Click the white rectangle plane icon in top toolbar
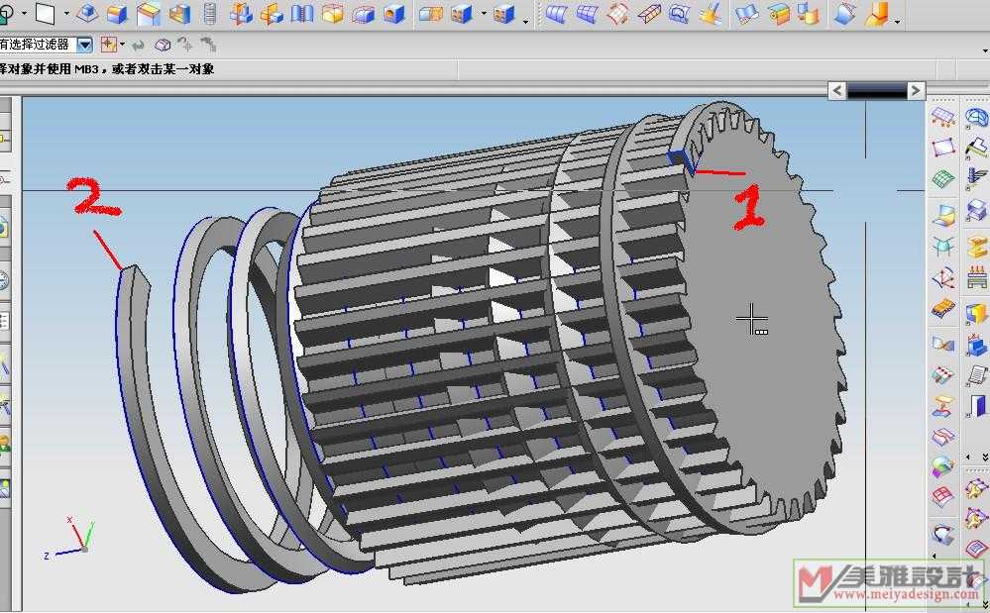This screenshot has height=613, width=990. coord(45,14)
